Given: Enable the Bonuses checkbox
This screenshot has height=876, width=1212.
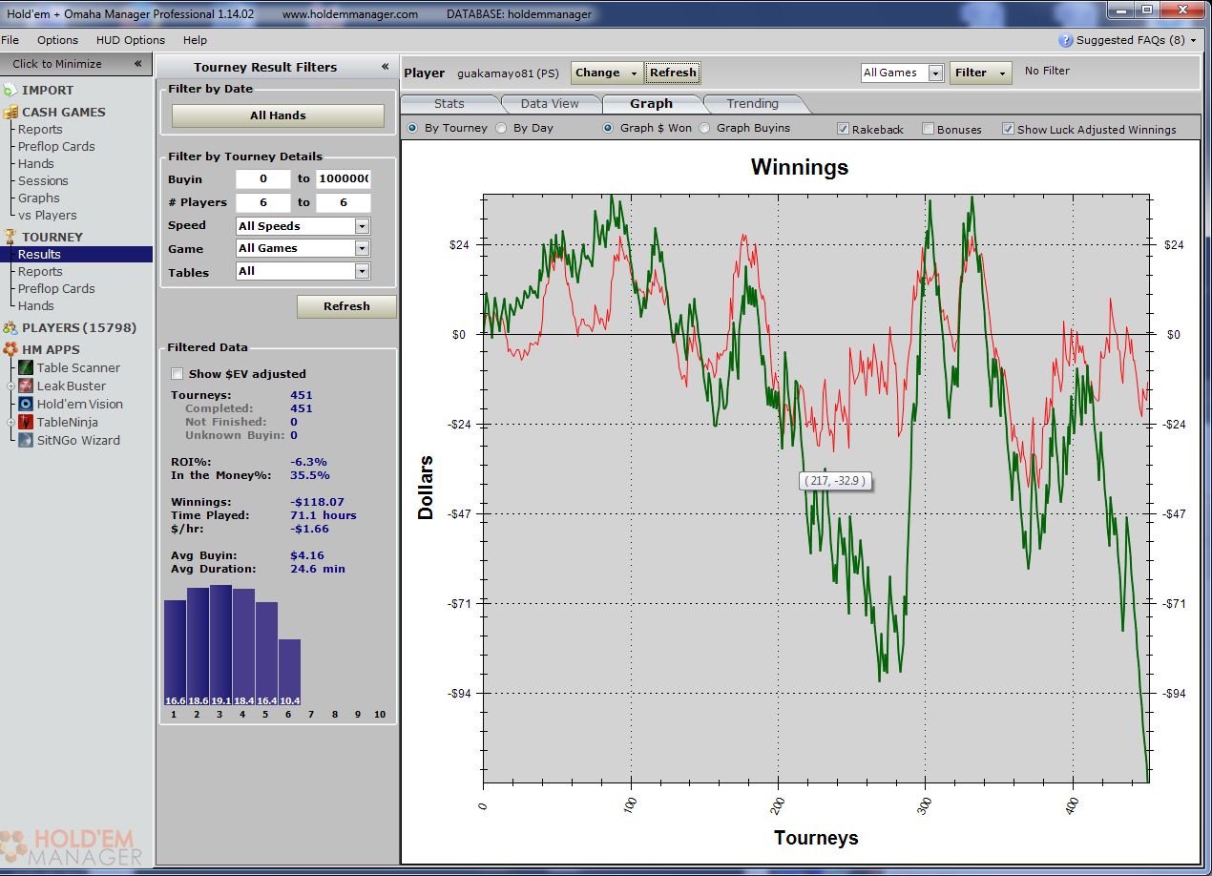Looking at the screenshot, I should coord(928,129).
